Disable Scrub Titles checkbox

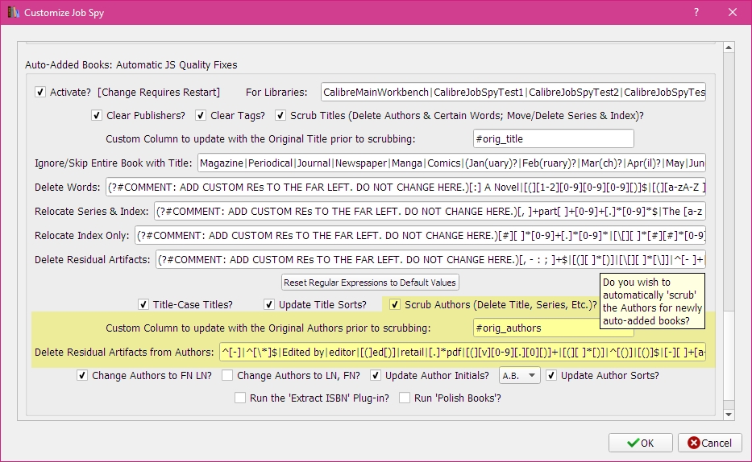280,115
